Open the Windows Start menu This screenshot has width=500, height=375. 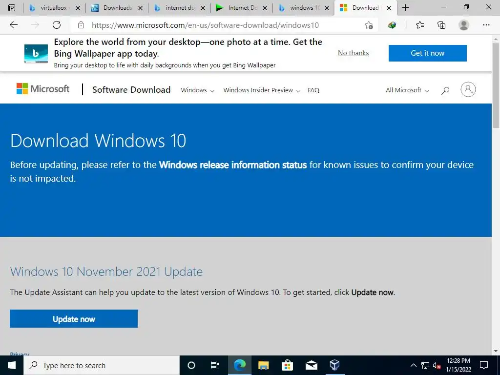tap(12, 365)
